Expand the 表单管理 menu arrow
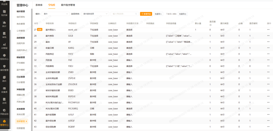 pyautogui.click(x=26, y=121)
